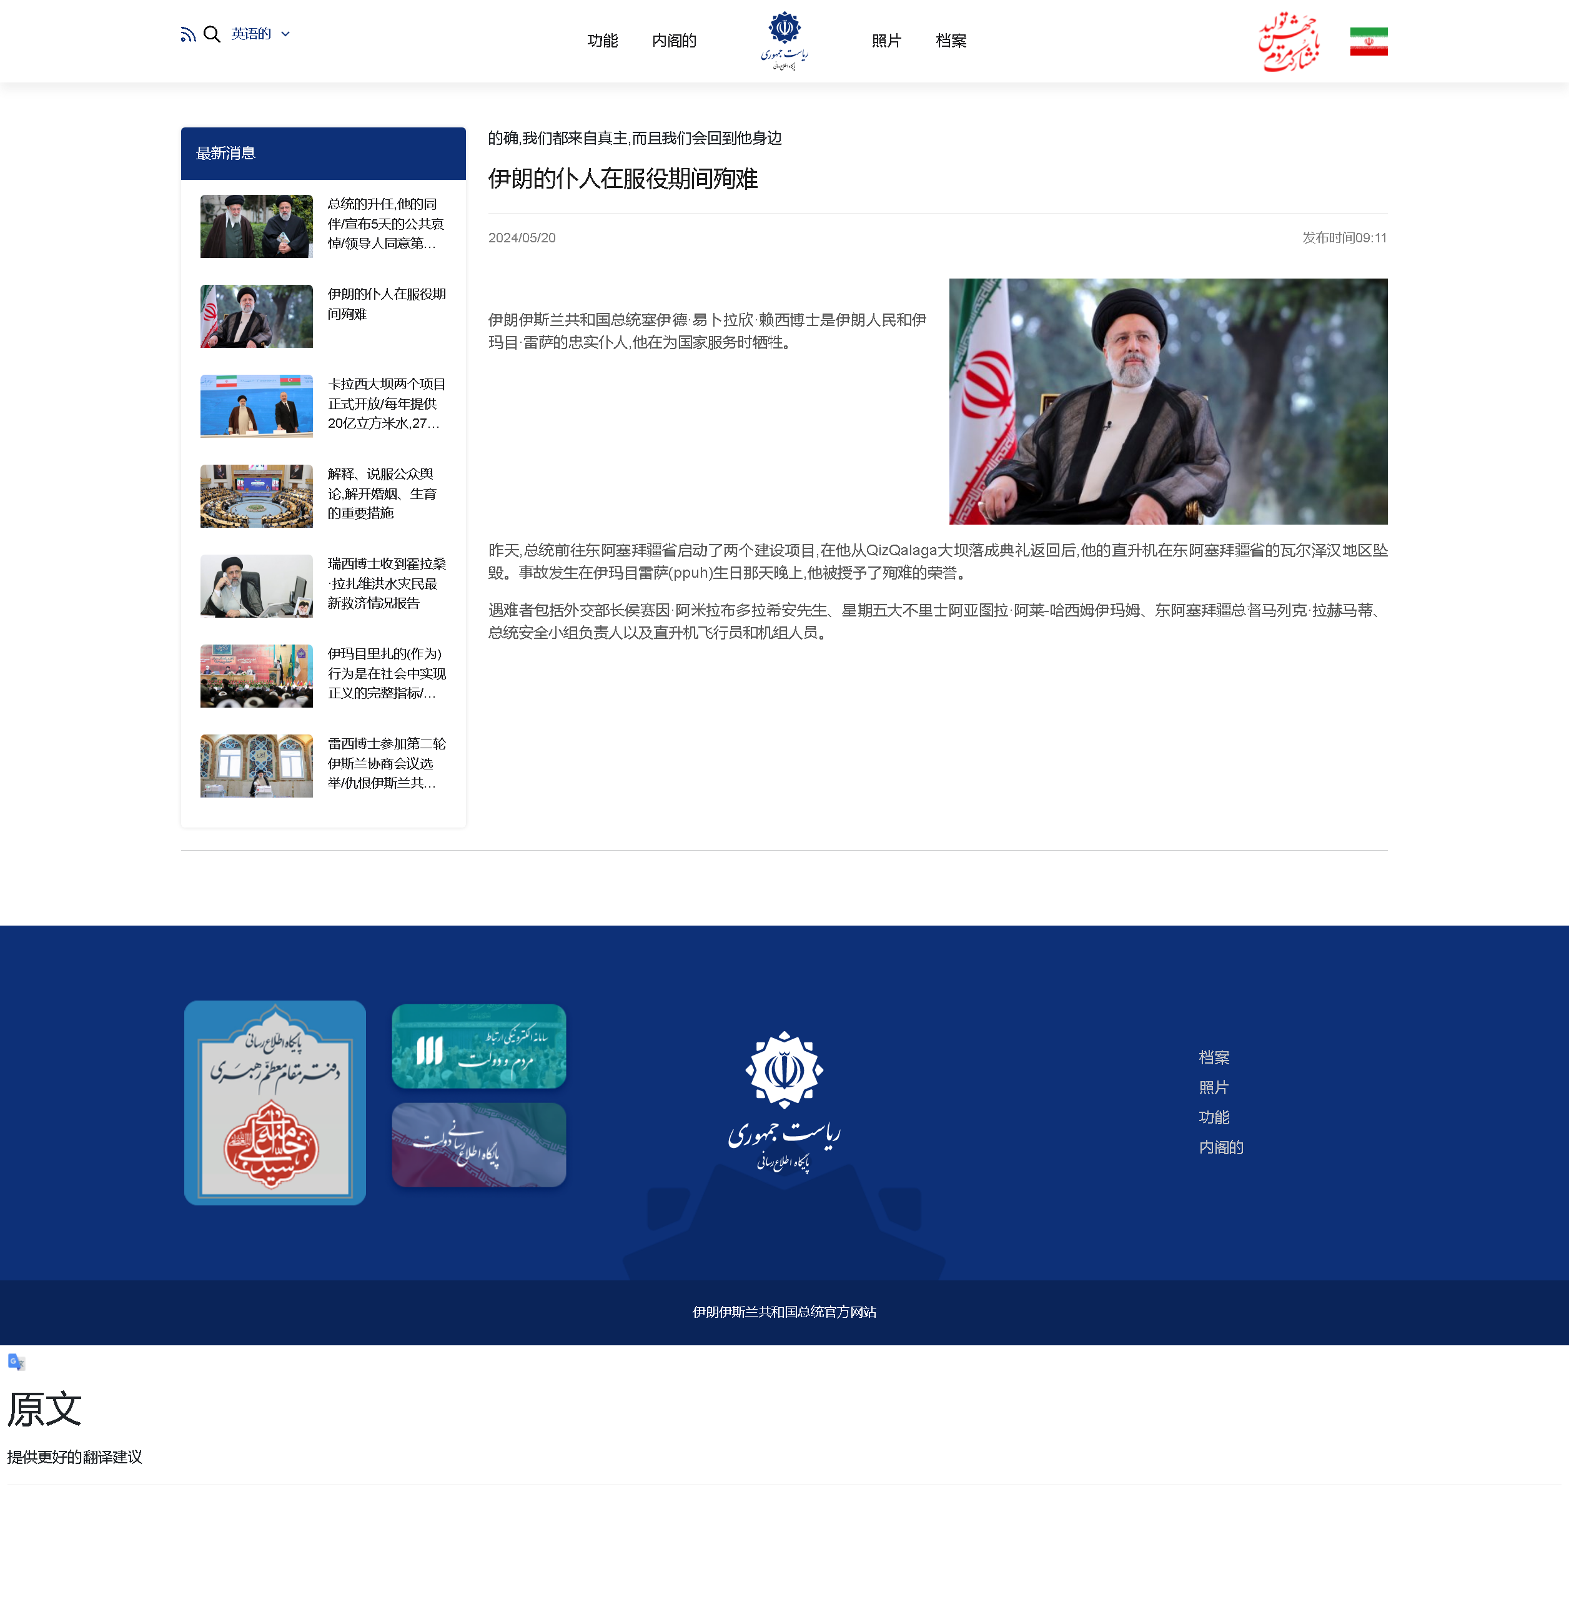
Task: Click the main article portrait photo
Action: pos(1167,402)
